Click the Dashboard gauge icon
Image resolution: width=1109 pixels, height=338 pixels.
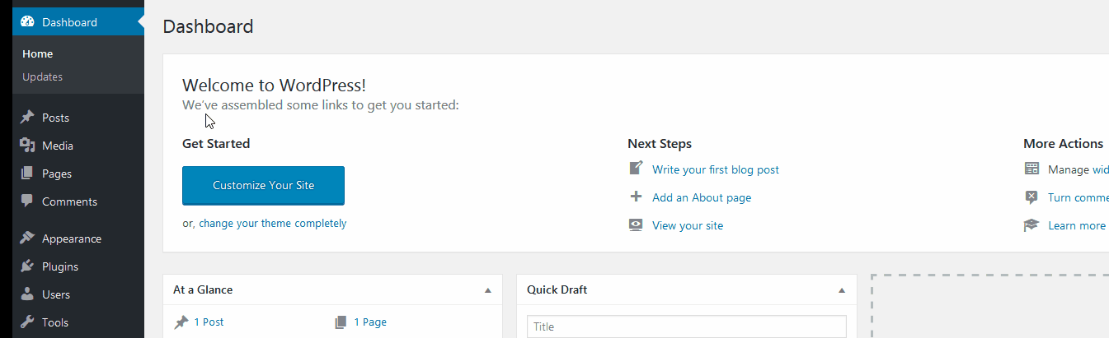click(27, 22)
